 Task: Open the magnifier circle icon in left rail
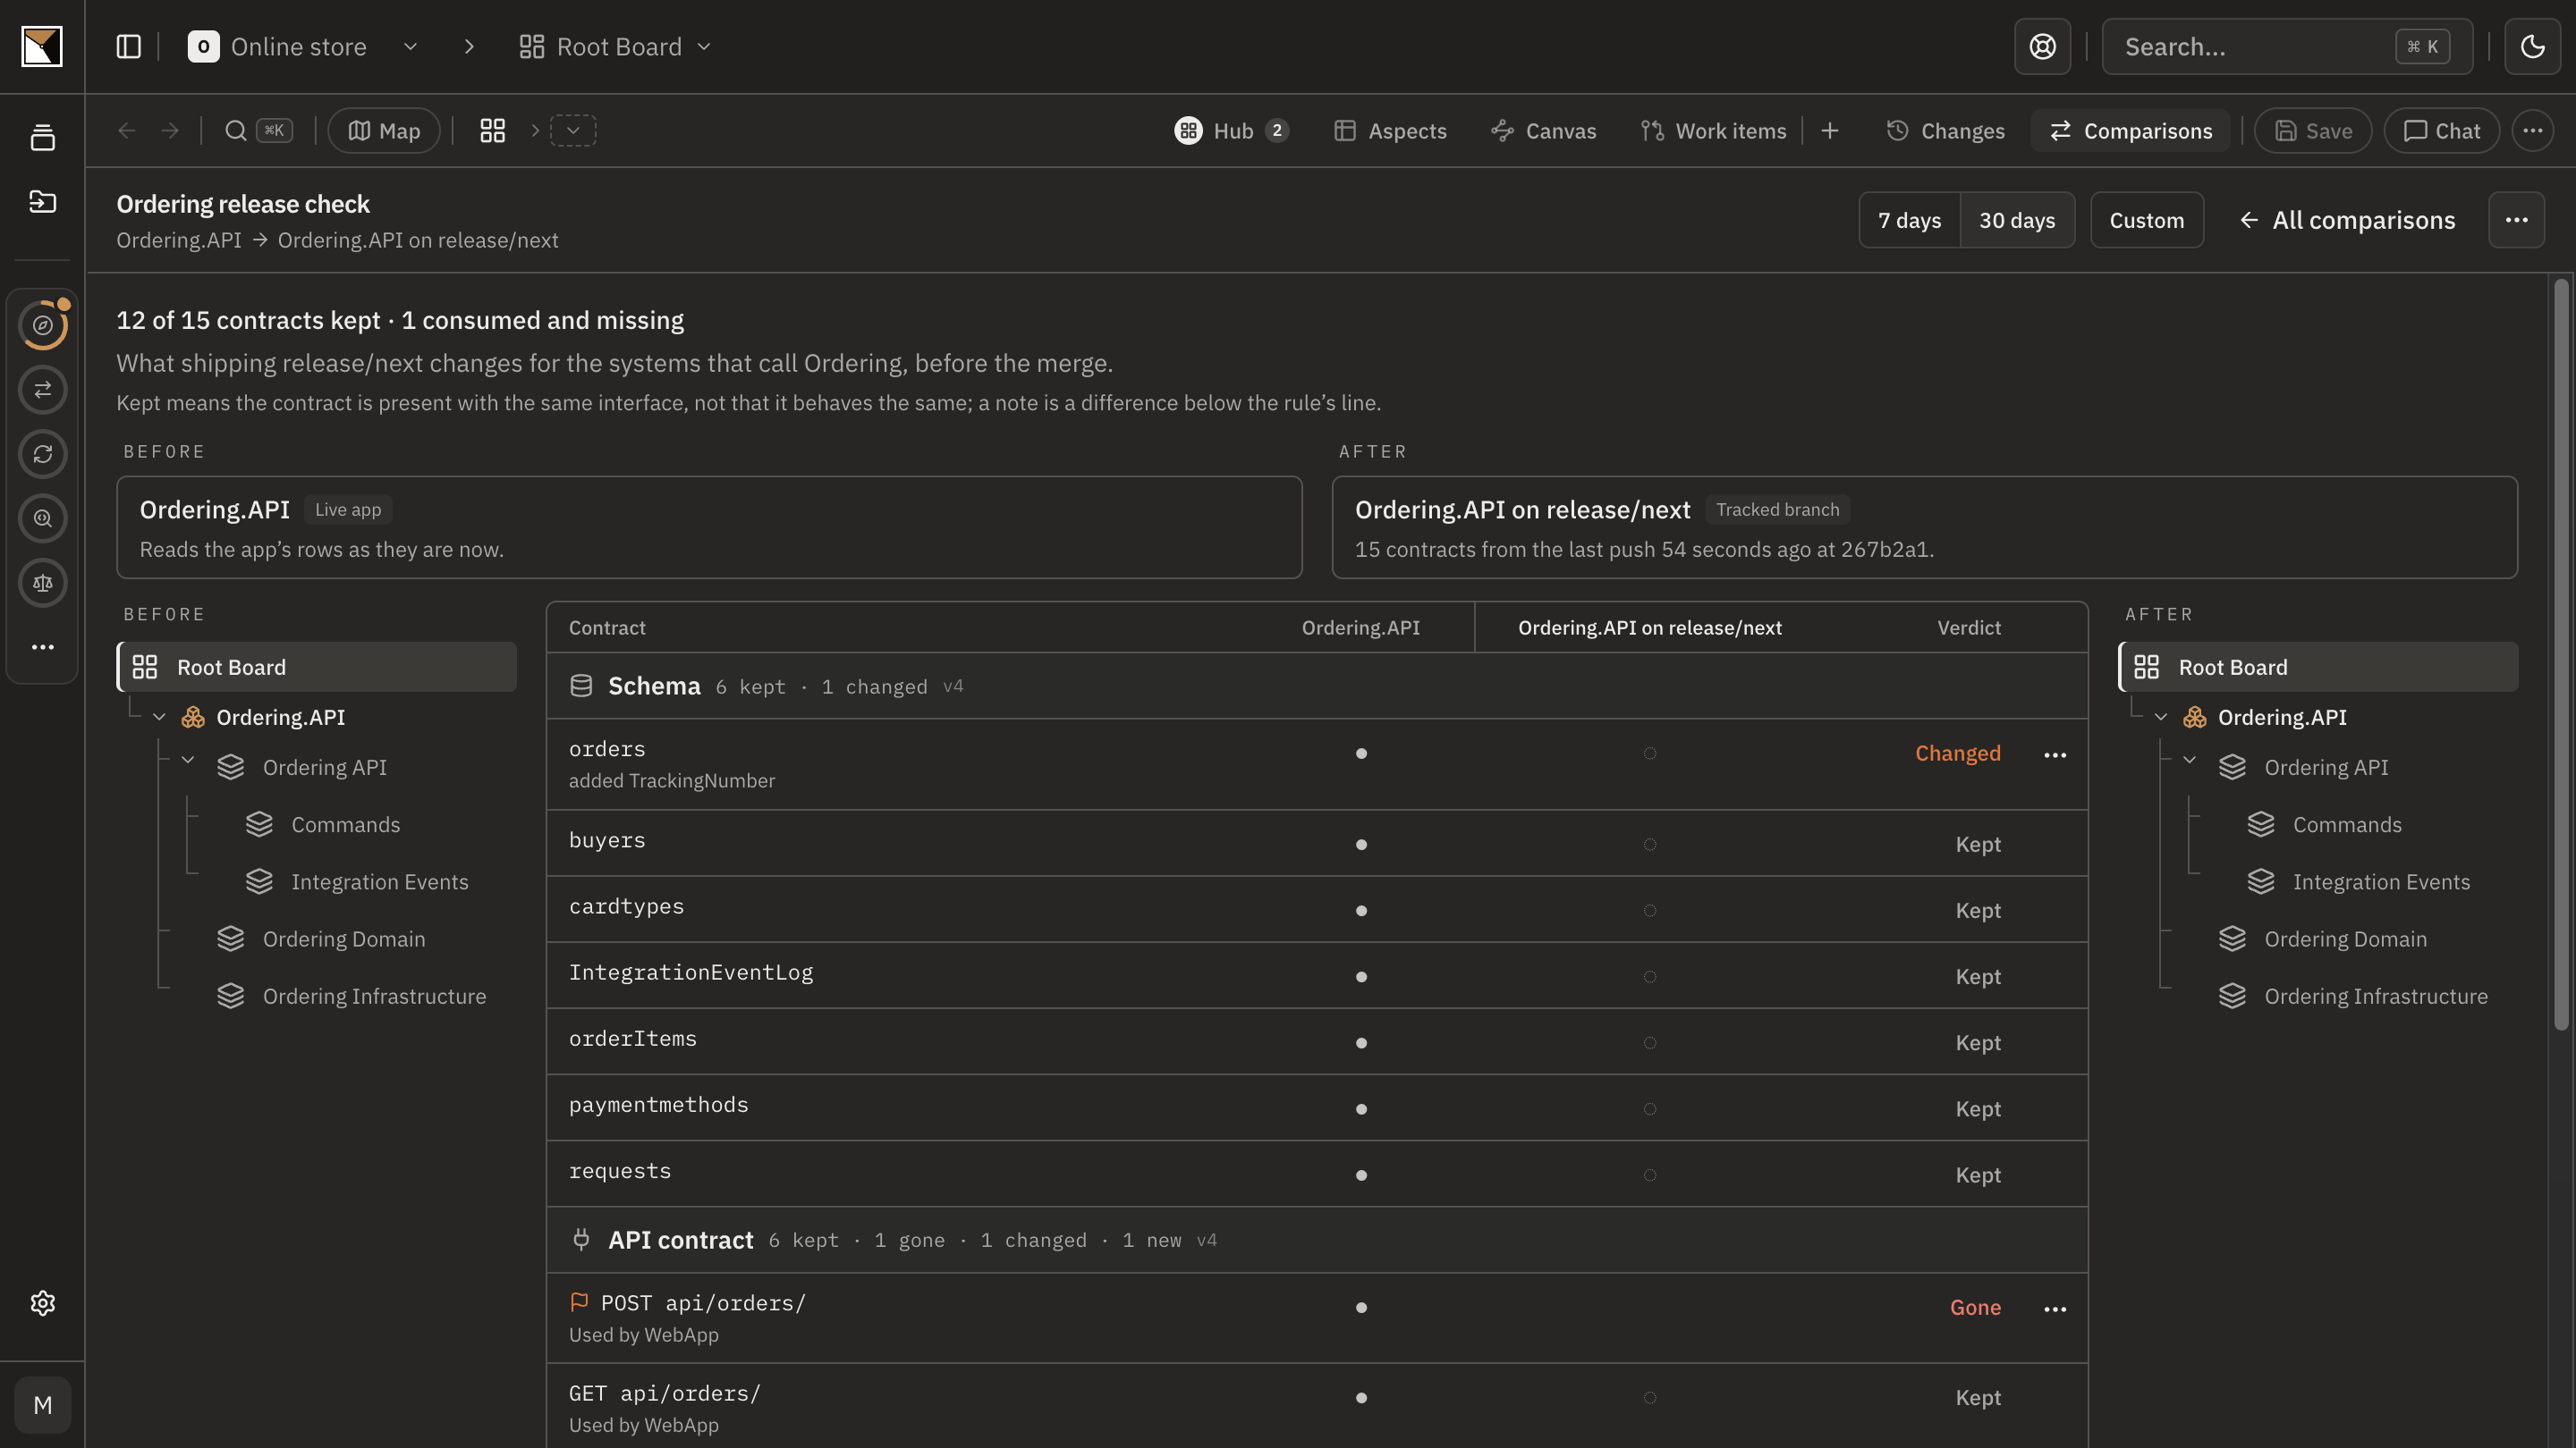43,518
